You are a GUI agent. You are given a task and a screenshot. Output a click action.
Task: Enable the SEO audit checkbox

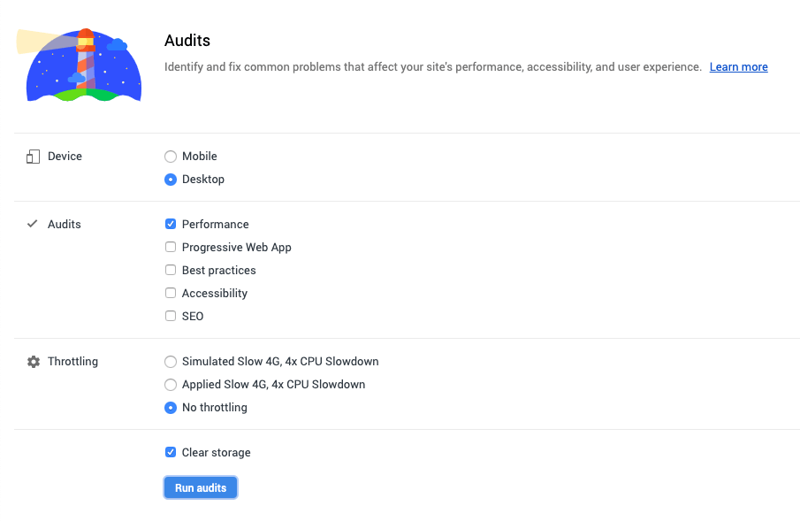point(170,316)
